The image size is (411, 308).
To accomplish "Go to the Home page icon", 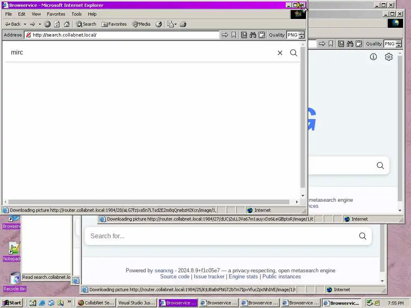I will (67, 24).
